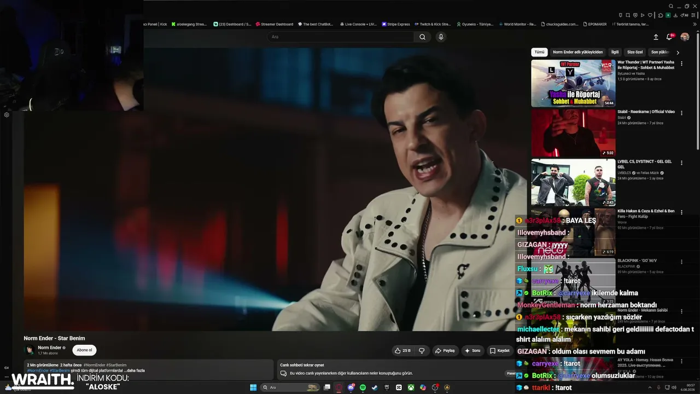The width and height of the screenshot is (700, 394).
Task: Open options menu for BLACKPINK GO video
Action: 681,262
